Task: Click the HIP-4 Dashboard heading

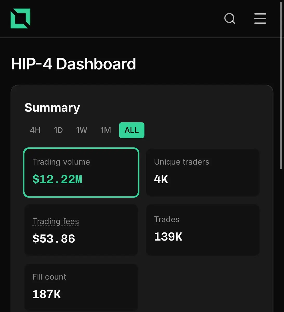Action: (74, 64)
